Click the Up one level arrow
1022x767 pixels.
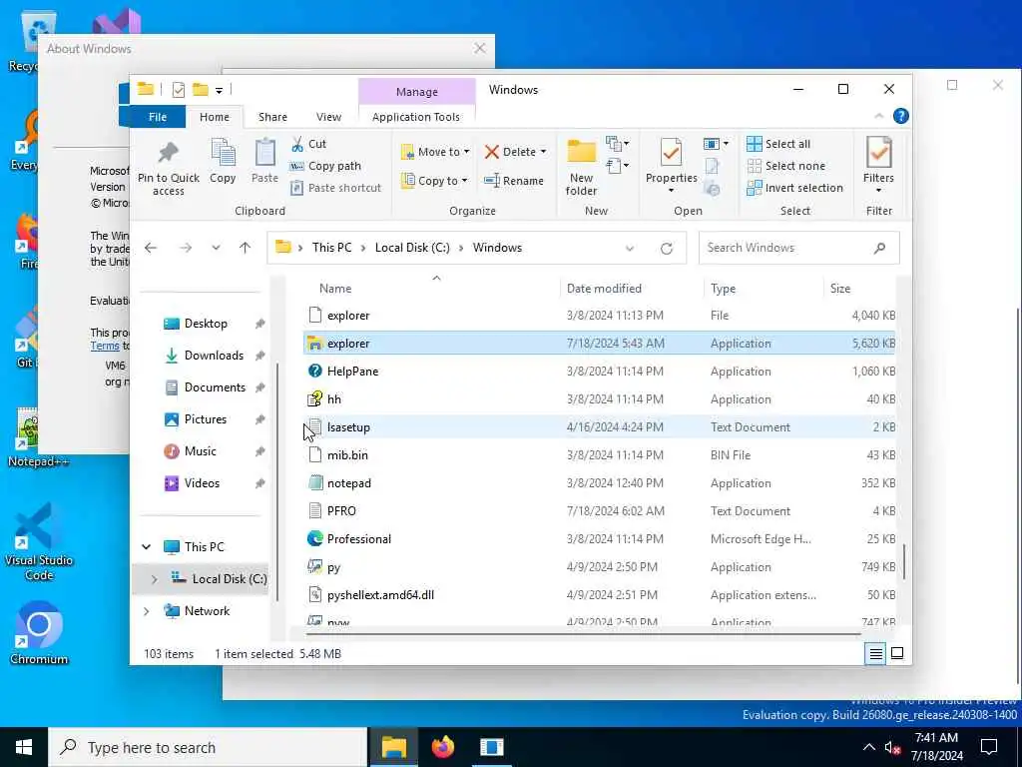pos(246,248)
